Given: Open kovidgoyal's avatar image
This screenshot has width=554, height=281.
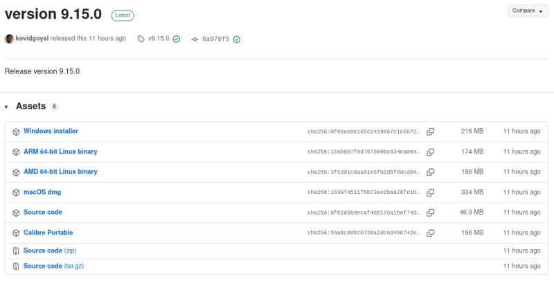Looking at the screenshot, I should [x=9, y=39].
